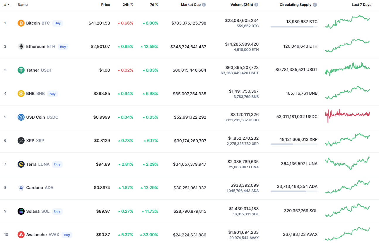Show Circulating Supply info icon
Image resolution: width=379 pixels, height=244 pixels.
(315, 5)
